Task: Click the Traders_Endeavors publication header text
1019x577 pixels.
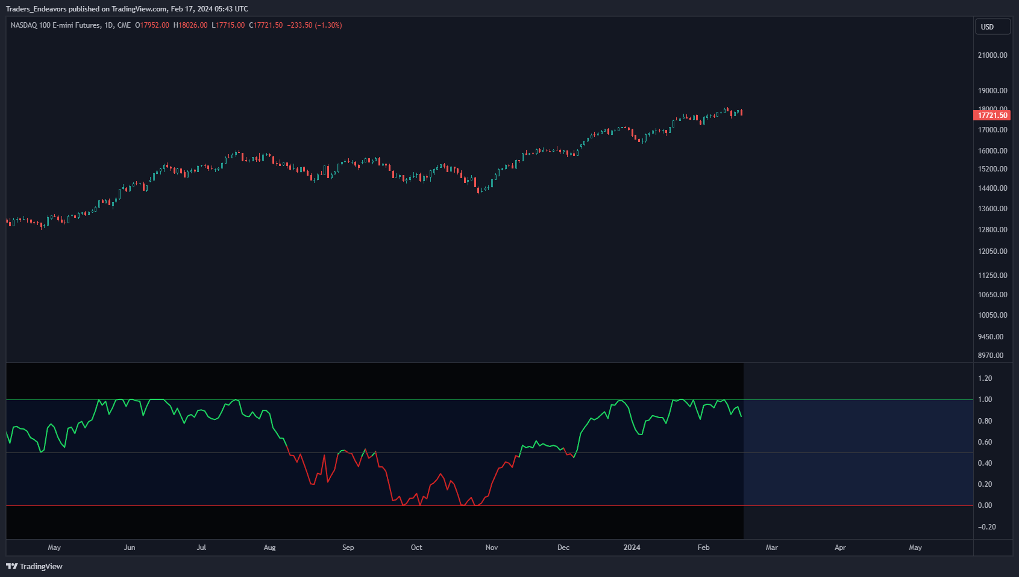Action: coord(127,9)
